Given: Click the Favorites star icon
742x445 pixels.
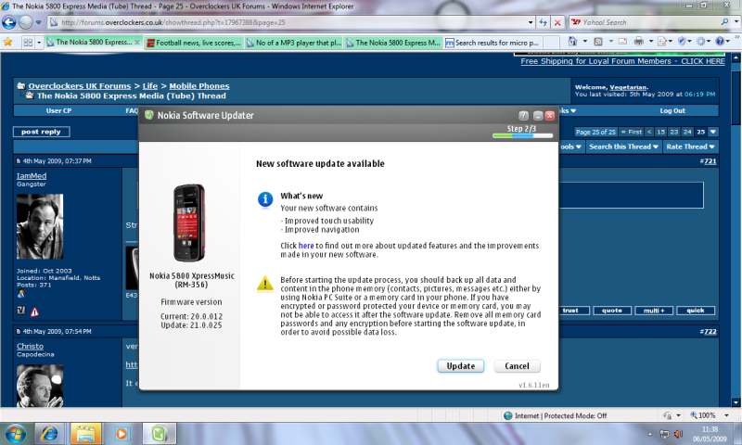Looking at the screenshot, I should (8, 42).
